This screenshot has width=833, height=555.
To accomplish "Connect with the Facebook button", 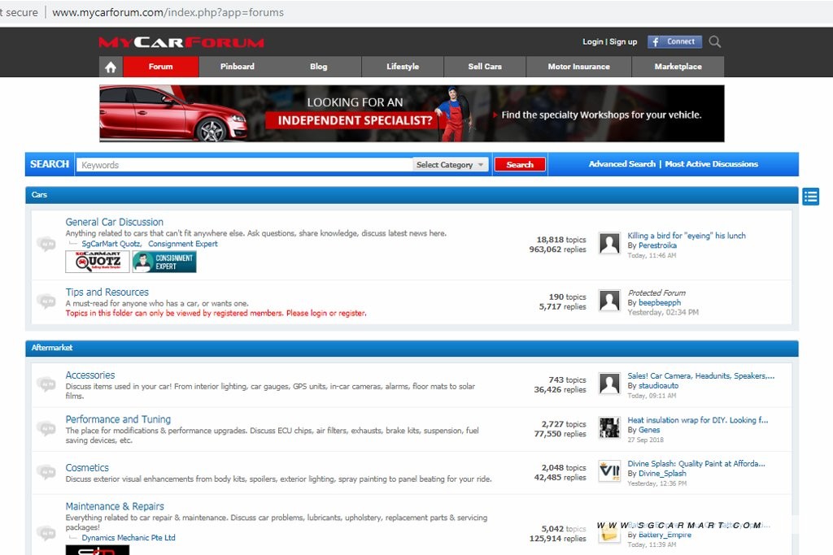I will coord(674,41).
